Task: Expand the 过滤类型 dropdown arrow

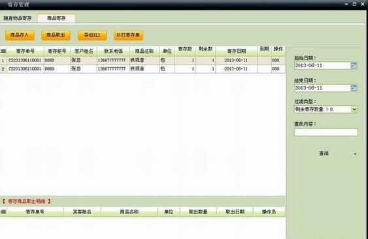Action: (354, 109)
